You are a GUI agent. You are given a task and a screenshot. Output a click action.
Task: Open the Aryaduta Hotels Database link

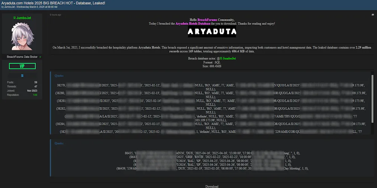193,24
